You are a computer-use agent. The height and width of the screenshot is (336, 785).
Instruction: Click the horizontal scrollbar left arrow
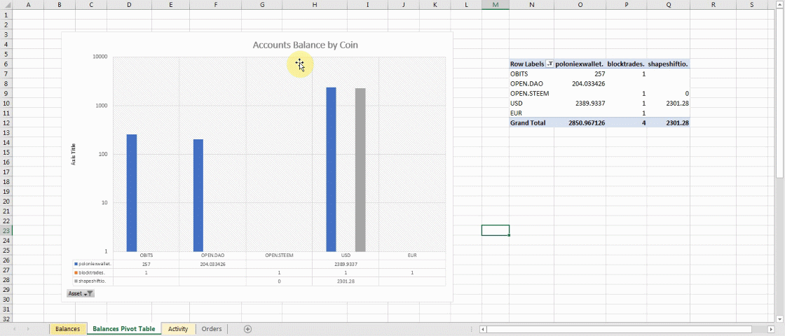(483, 329)
